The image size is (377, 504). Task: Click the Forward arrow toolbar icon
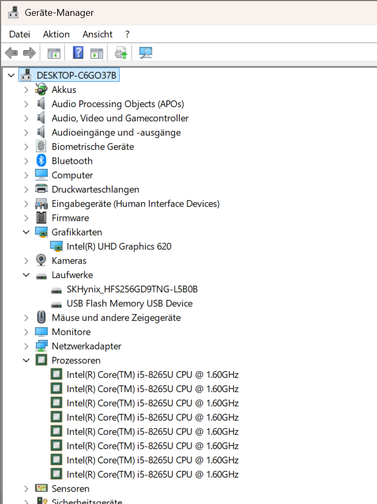(30, 53)
